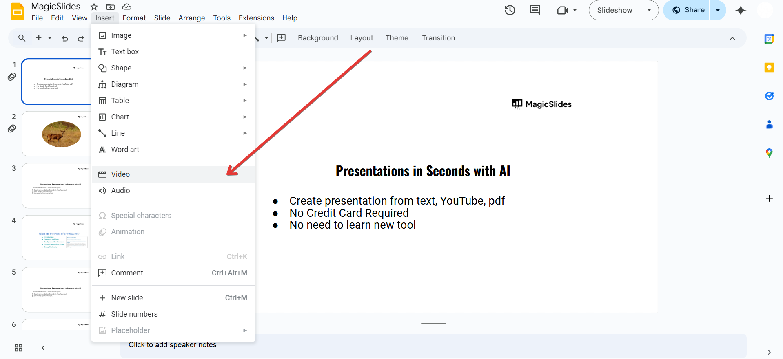This screenshot has height=359, width=783.
Task: Star the MagicSlides presentation
Action: [x=94, y=7]
